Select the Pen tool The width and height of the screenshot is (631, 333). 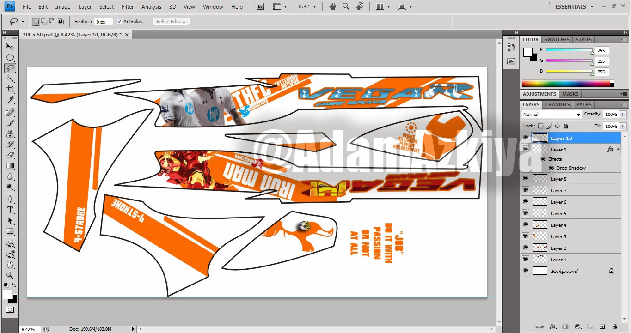tap(10, 199)
